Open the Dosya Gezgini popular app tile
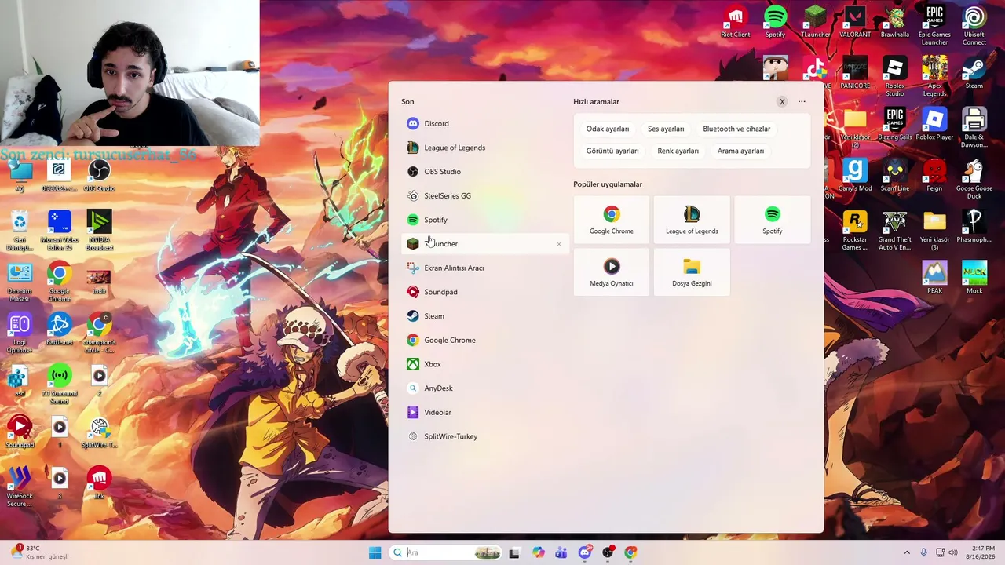 click(x=692, y=272)
